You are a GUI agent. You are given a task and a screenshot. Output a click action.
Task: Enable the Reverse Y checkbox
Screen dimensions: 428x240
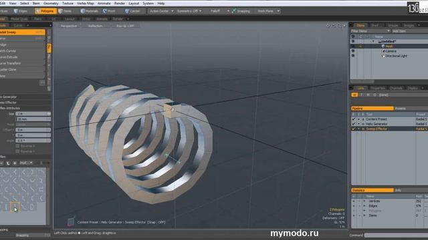point(18,151)
